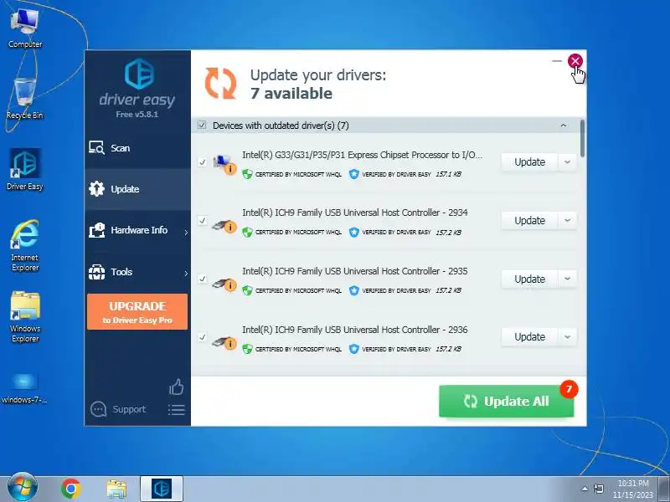Click UPGRADE to Driver Easy Pro
The height and width of the screenshot is (502, 670).
[137, 311]
